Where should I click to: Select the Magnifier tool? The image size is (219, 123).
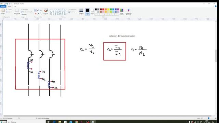tap(41, 14)
